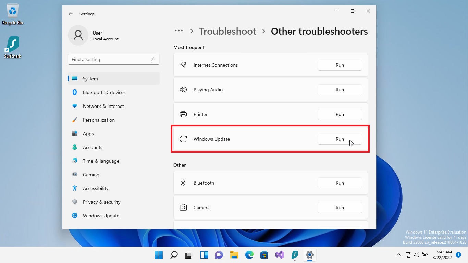468x263 pixels.
Task: Open Privacy & security settings
Action: click(114, 202)
